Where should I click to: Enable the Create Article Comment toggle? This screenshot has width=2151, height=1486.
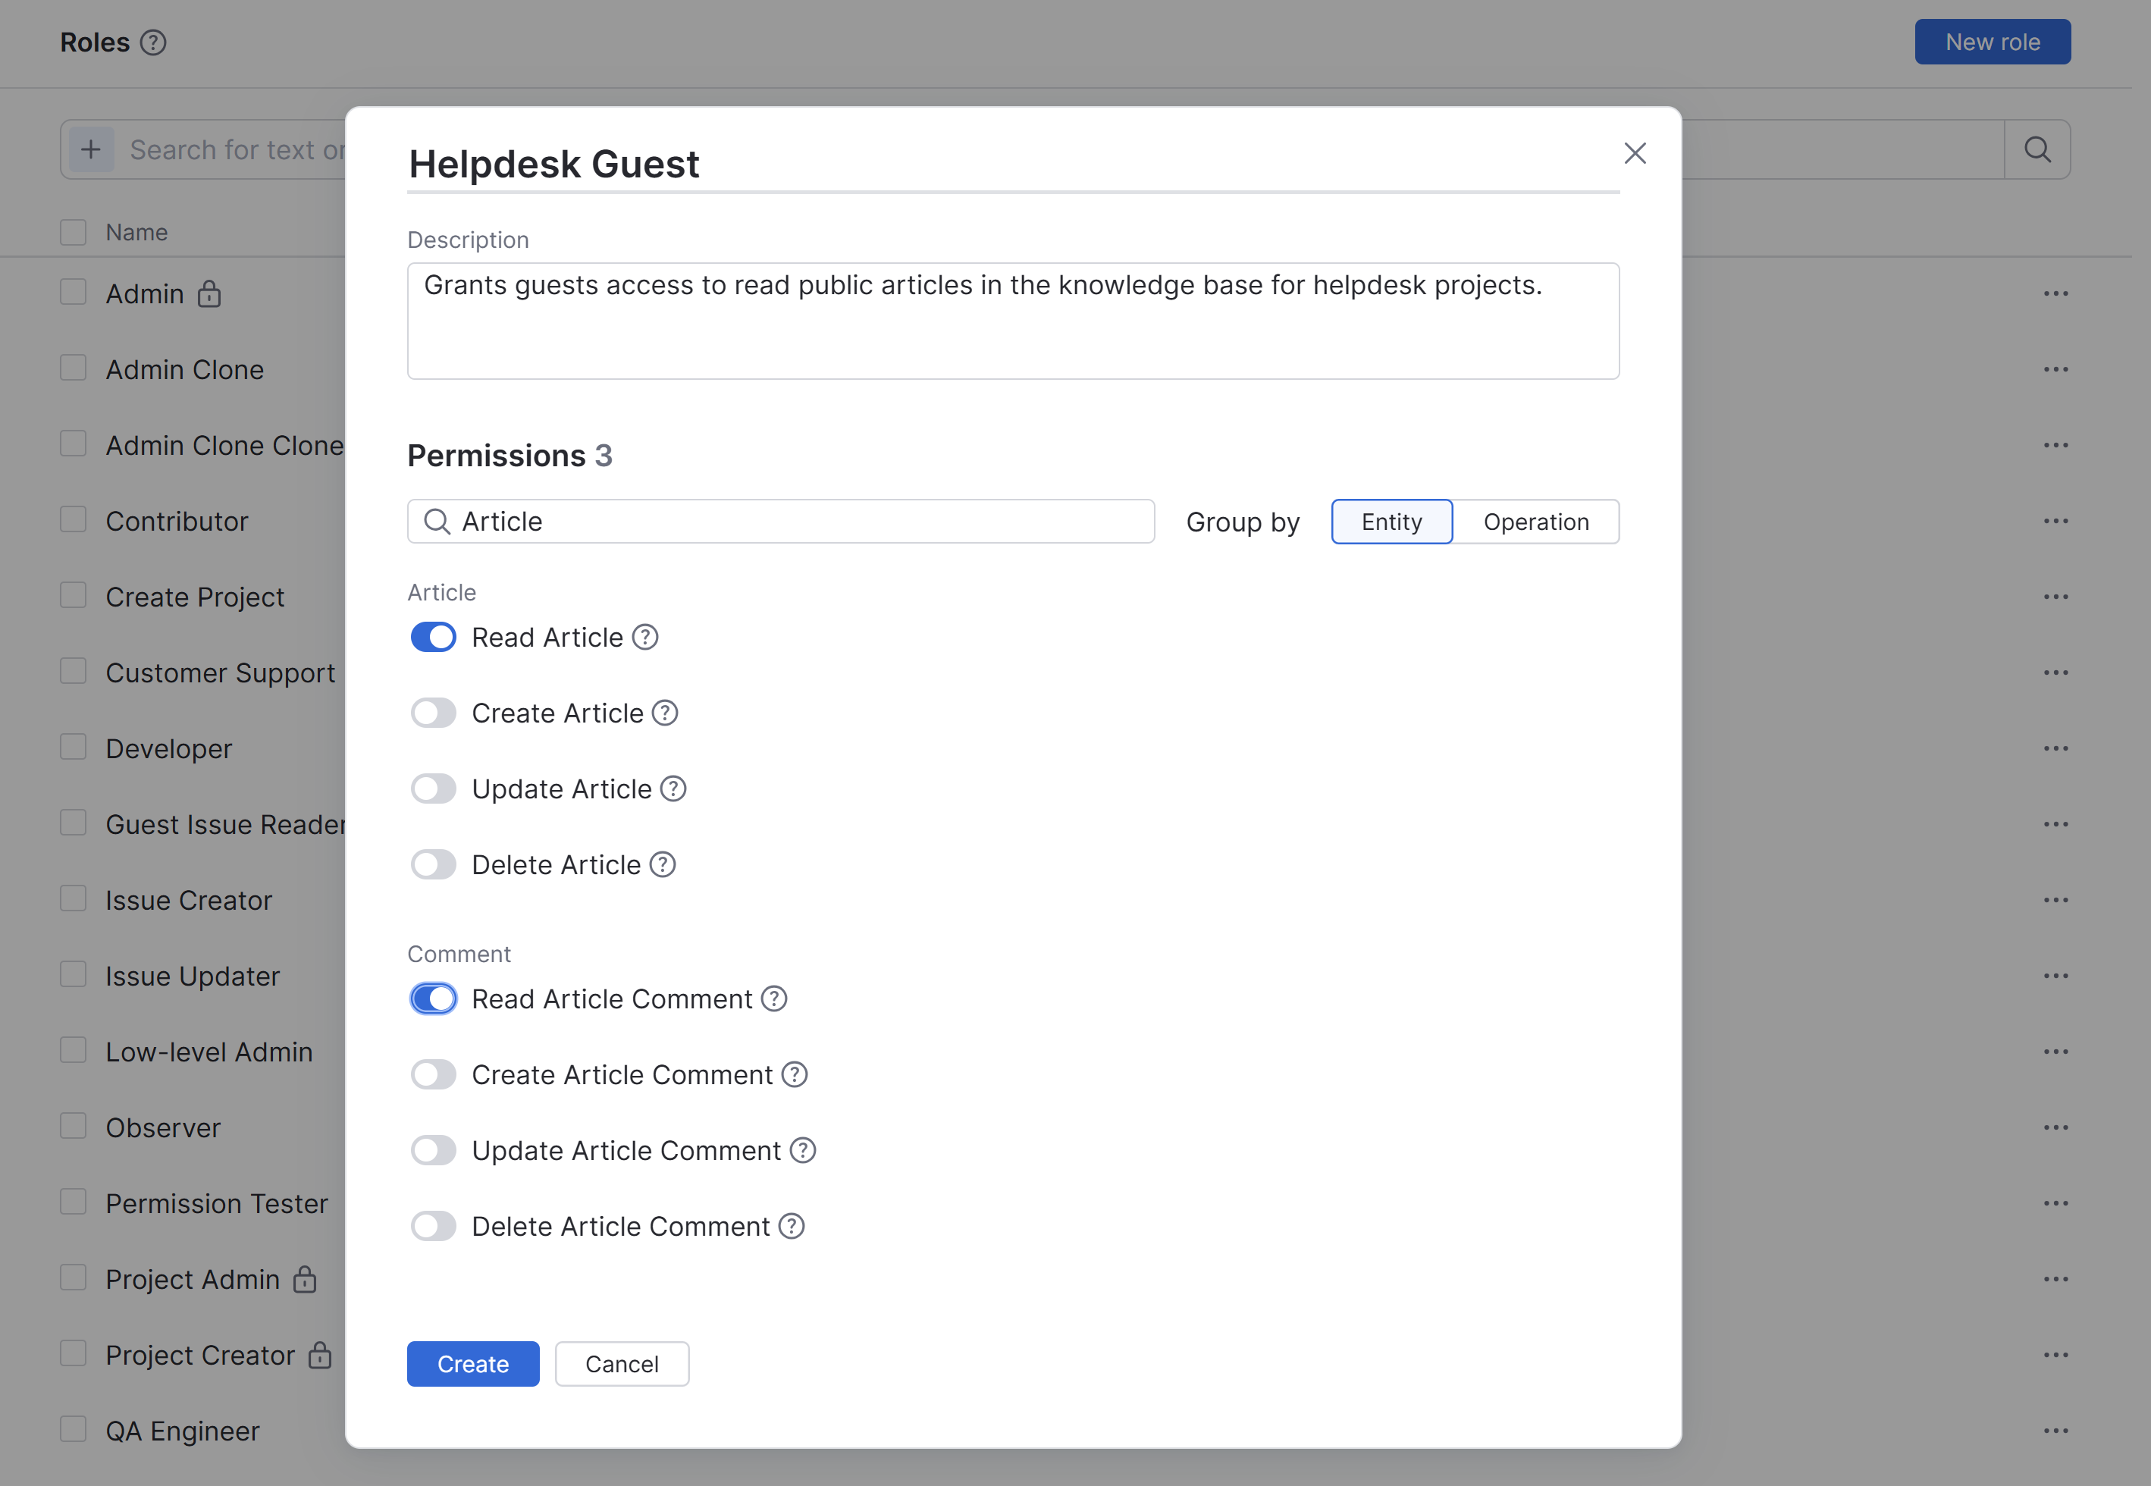click(x=433, y=1074)
